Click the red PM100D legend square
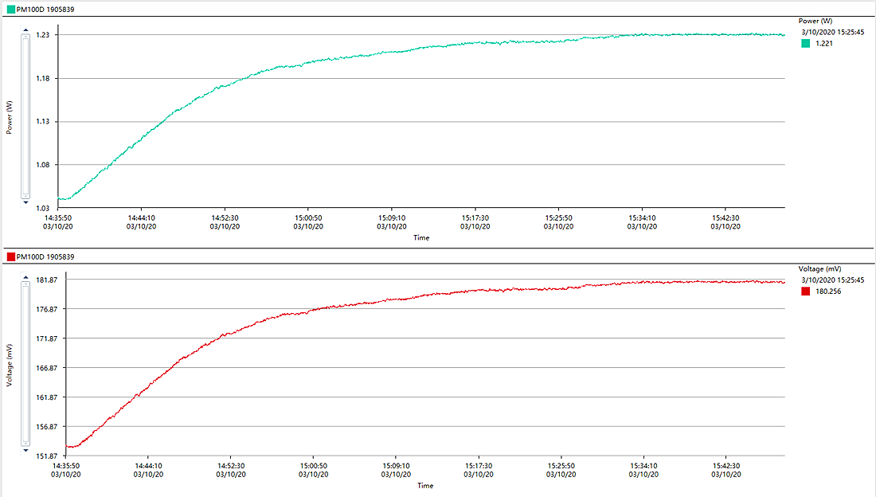This screenshot has width=876, height=497. pyautogui.click(x=10, y=256)
